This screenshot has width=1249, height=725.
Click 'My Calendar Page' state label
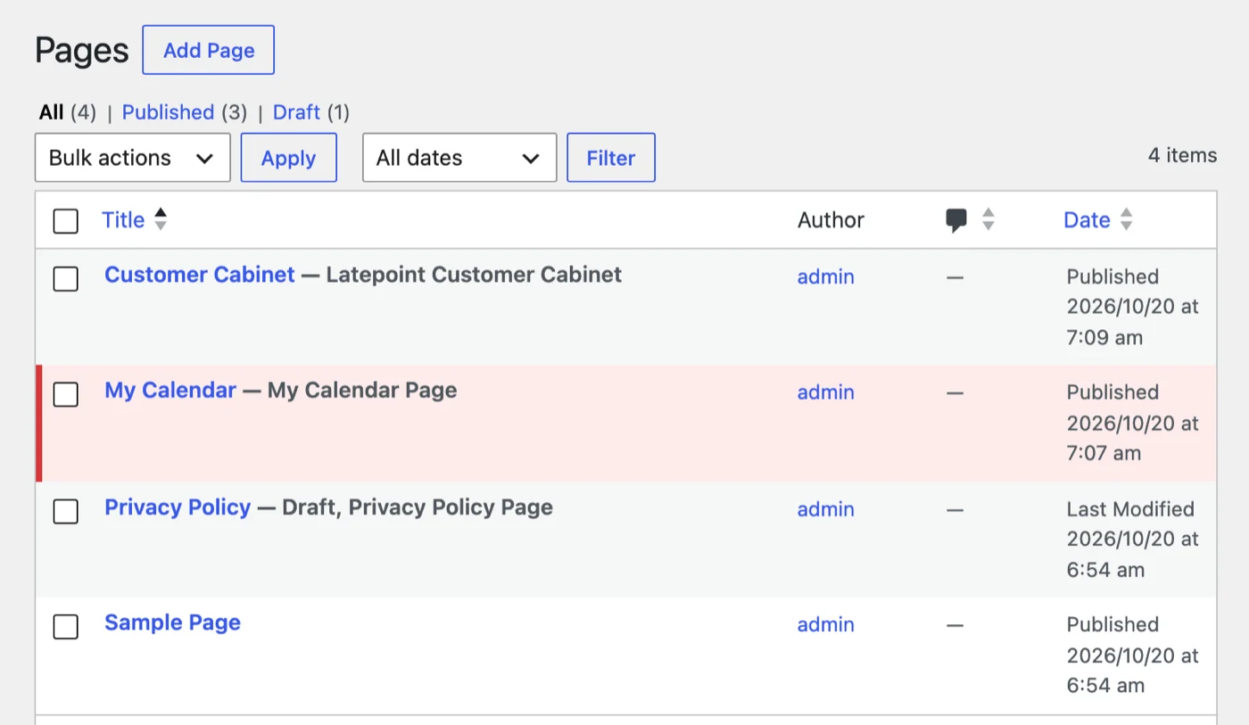(x=362, y=391)
